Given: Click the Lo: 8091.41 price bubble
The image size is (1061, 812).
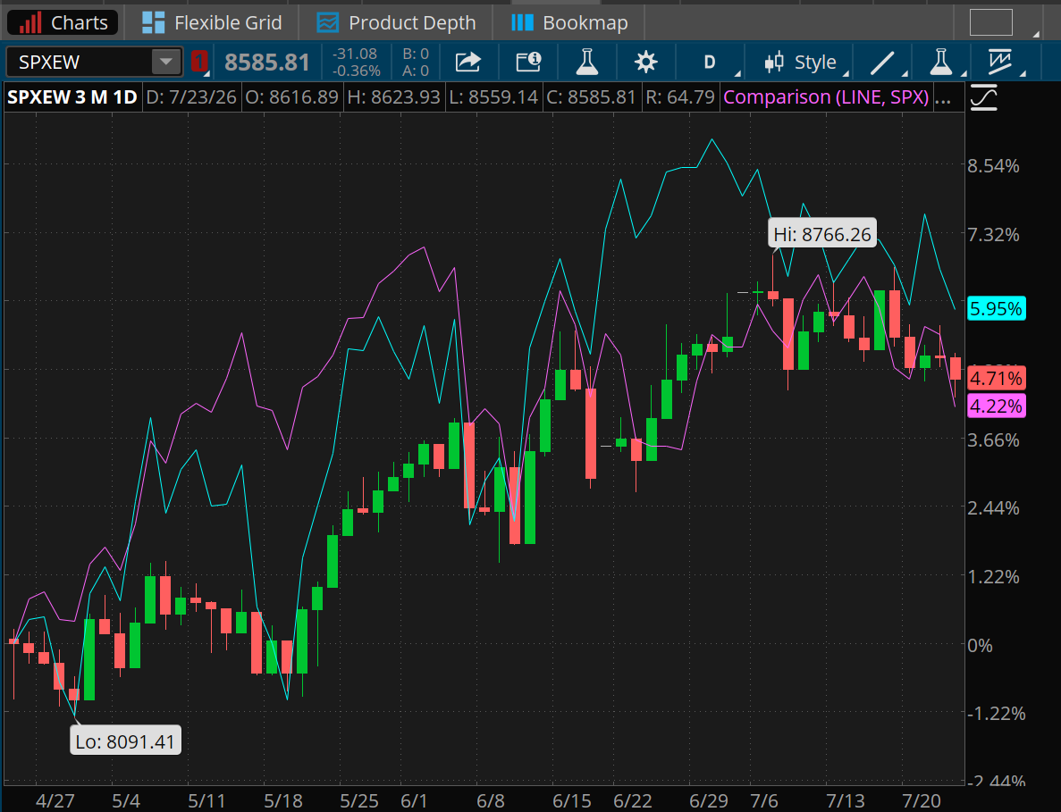Looking at the screenshot, I should (125, 741).
